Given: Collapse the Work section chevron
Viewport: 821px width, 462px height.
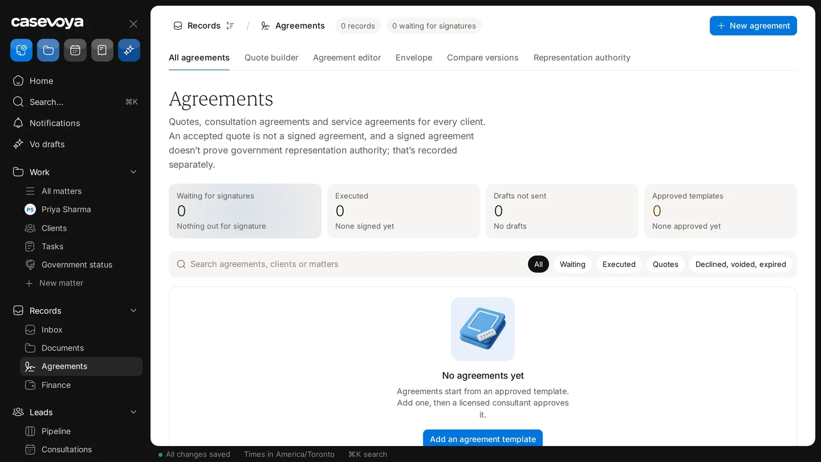Looking at the screenshot, I should pos(133,172).
